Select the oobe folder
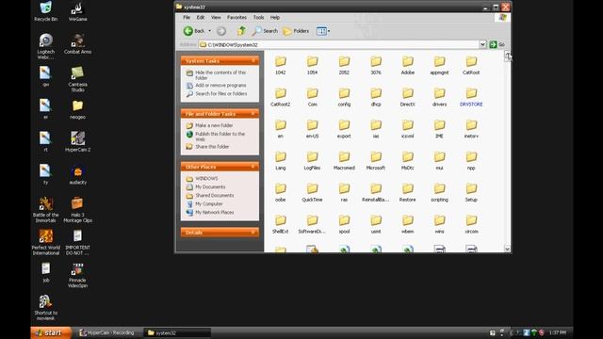Screen dimensions: 603x339 coord(281,193)
